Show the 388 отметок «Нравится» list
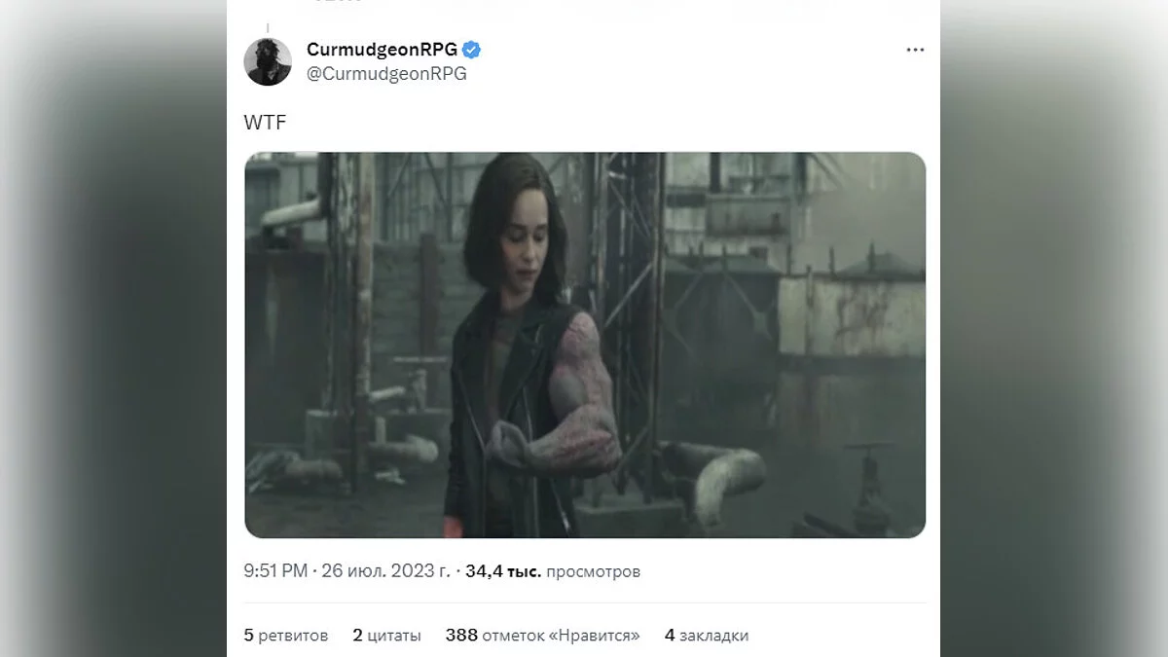The height and width of the screenshot is (657, 1168). (542, 635)
